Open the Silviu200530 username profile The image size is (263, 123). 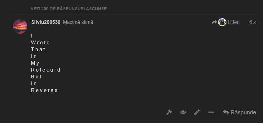coord(46,22)
